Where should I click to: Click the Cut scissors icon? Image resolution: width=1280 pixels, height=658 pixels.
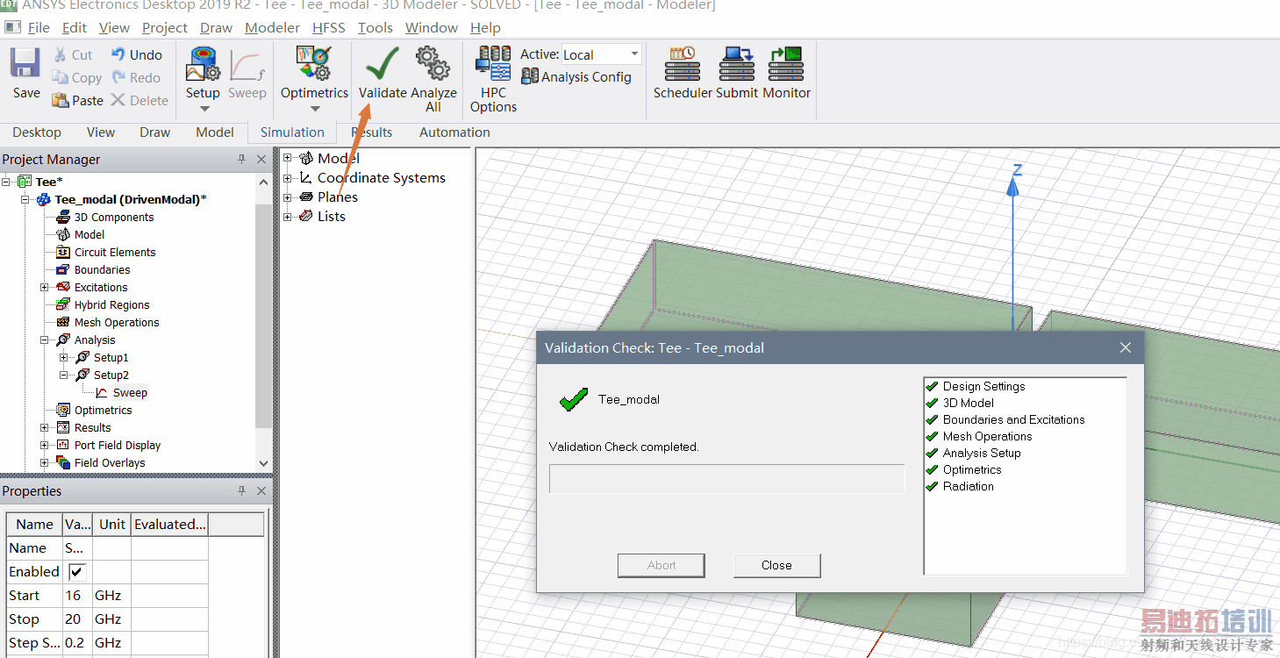click(x=60, y=54)
